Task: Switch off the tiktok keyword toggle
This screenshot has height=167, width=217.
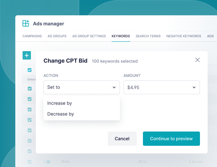Action: [x=47, y=162]
